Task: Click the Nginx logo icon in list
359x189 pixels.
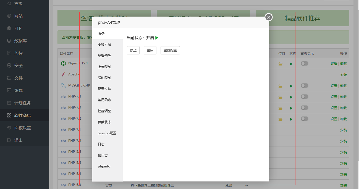Action: click(x=63, y=64)
